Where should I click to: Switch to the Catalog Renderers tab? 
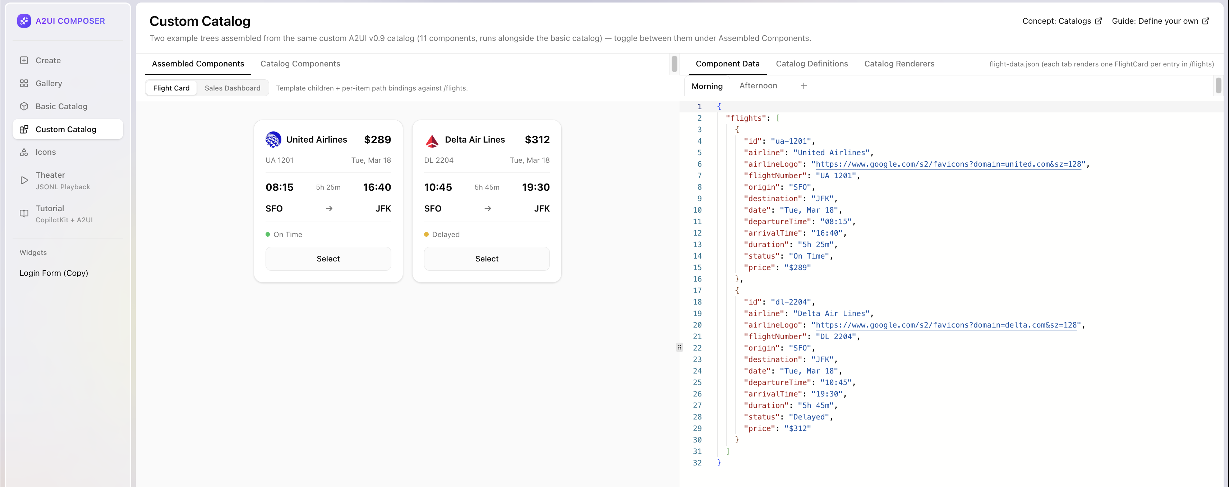(x=899, y=64)
